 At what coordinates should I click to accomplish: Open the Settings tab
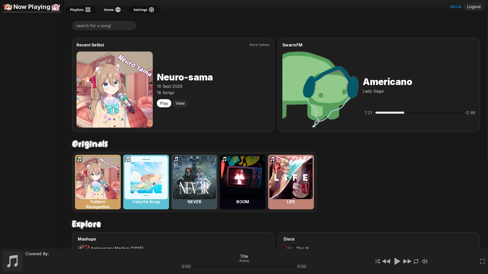click(x=144, y=10)
